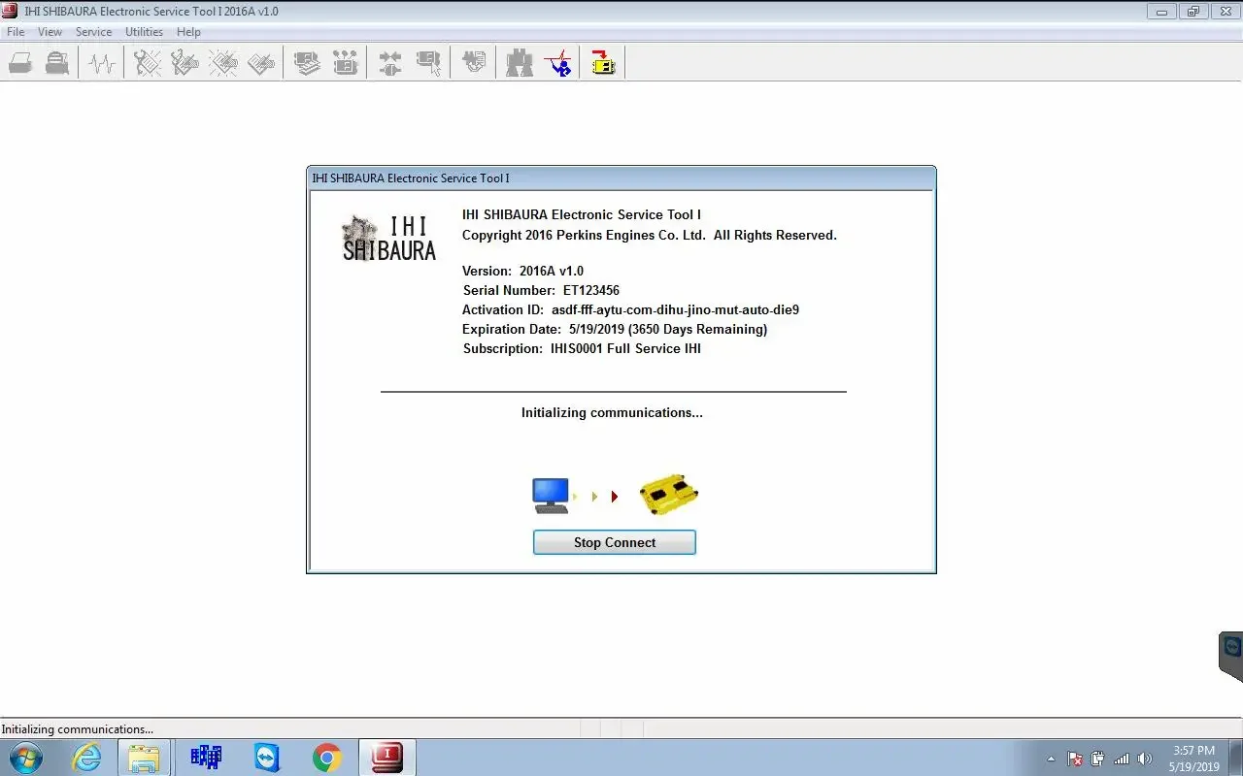Open the File menu
1243x776 pixels.
[16, 32]
